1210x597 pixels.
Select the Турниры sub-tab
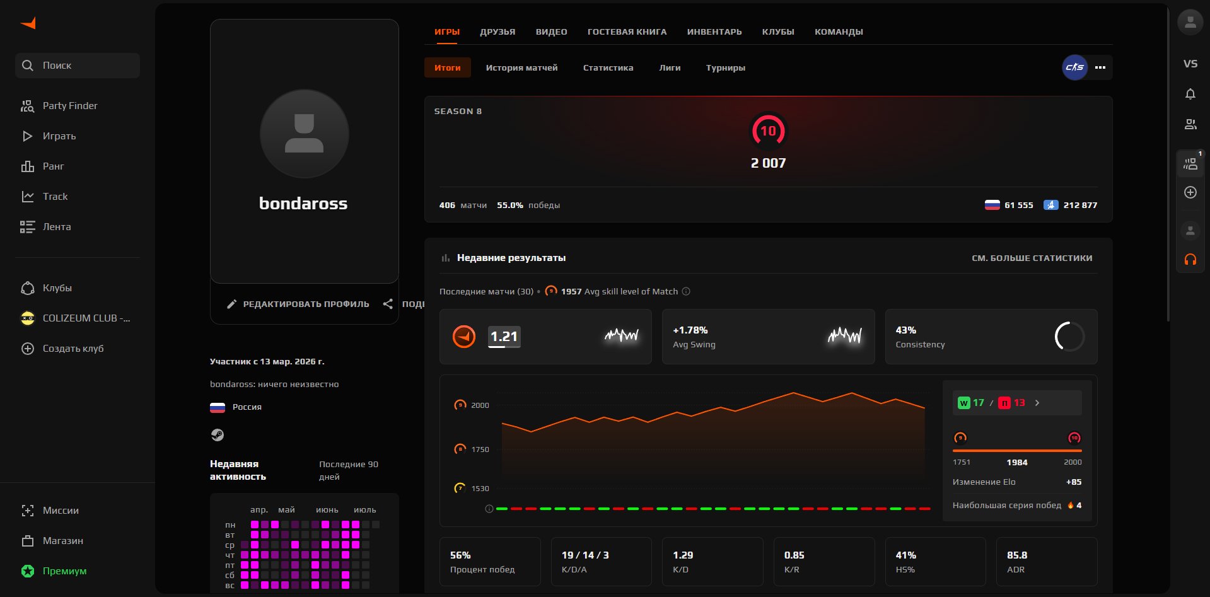(726, 67)
